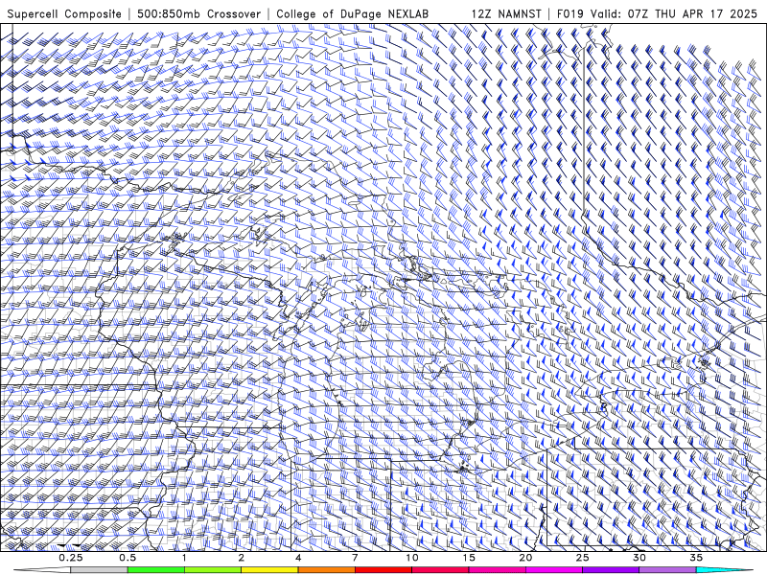Select the yellow 2–4 color bar segment
The height and width of the screenshot is (575, 767).
point(269,570)
